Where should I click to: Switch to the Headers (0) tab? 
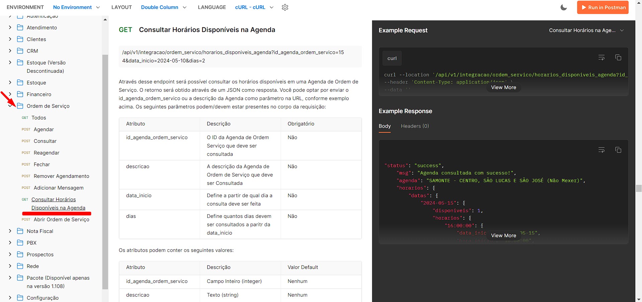pyautogui.click(x=415, y=126)
